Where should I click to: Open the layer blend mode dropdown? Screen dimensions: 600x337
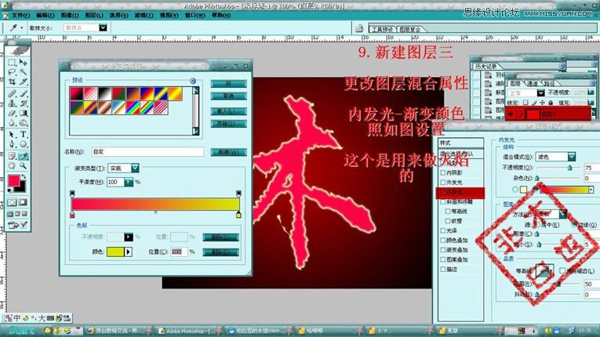coord(540,92)
